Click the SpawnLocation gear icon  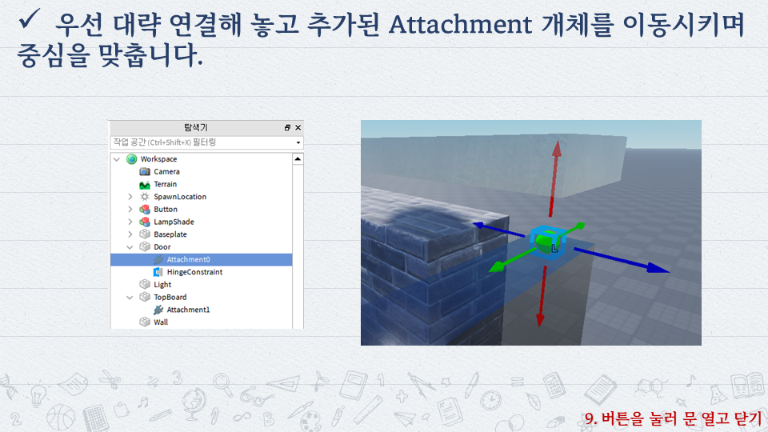(145, 197)
